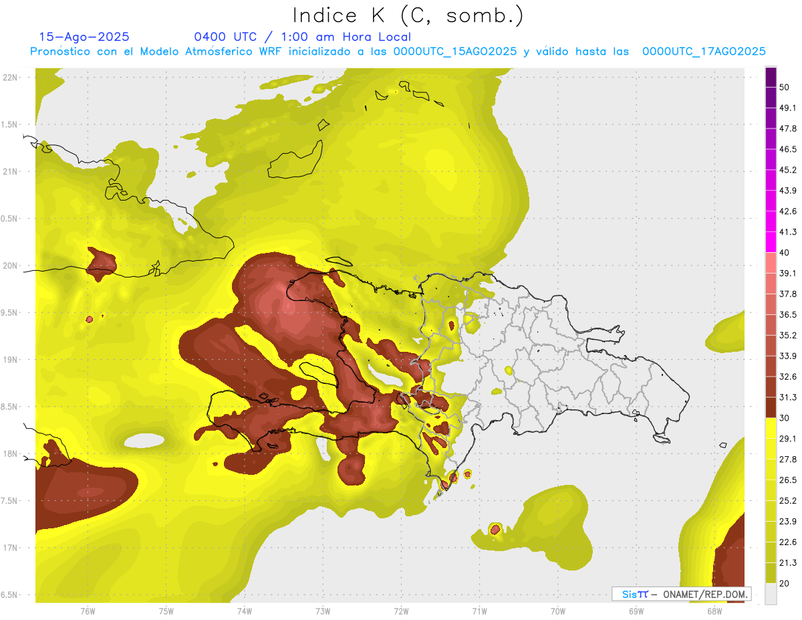Click the "SisTT - ONAMET/REP.DOM." credit box
The height and width of the screenshot is (620, 802).
(681, 594)
